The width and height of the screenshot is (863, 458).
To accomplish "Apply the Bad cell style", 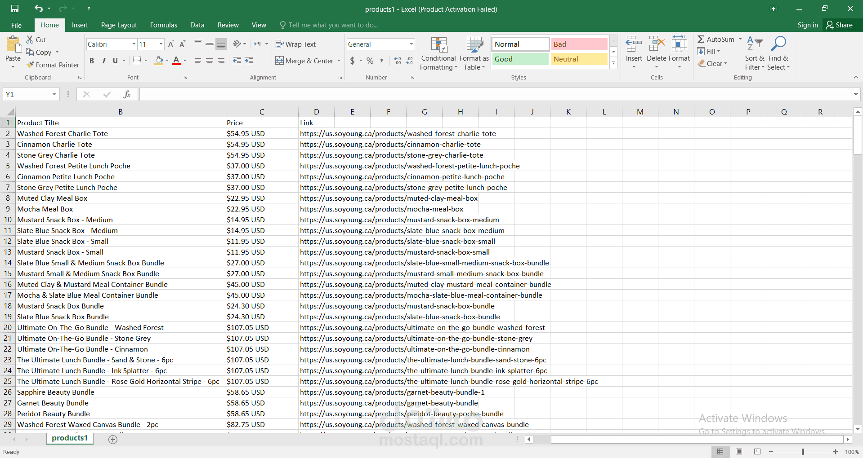I will point(579,44).
